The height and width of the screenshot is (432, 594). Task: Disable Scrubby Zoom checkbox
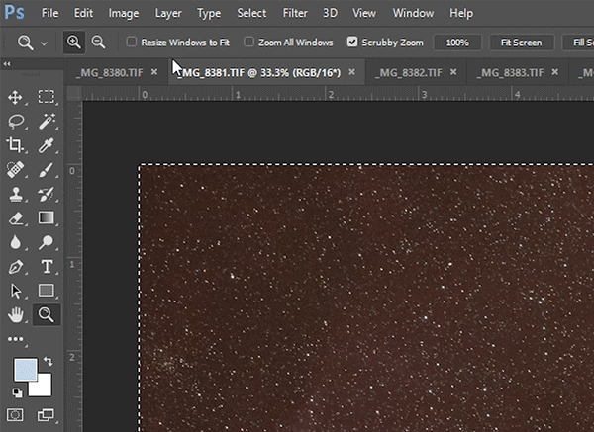(x=351, y=42)
